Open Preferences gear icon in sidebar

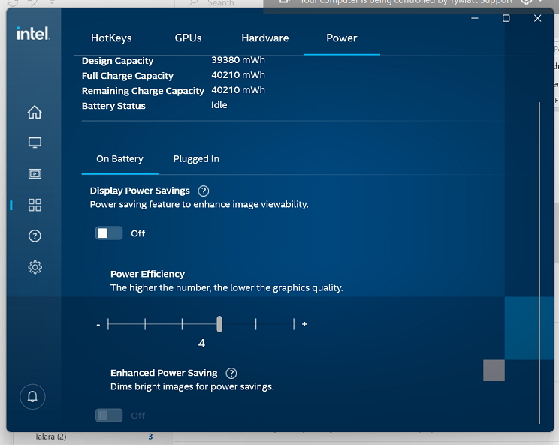pos(35,266)
